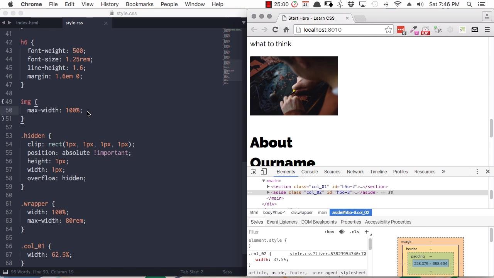Toggle the :hov element state panel

329,232
